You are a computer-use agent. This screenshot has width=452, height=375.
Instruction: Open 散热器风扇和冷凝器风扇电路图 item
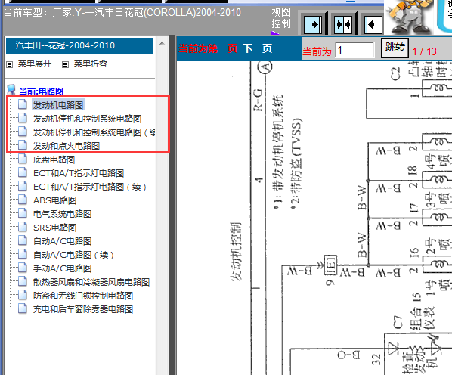pos(91,282)
